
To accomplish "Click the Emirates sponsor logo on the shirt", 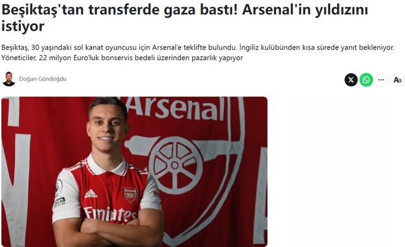I will (x=110, y=214).
